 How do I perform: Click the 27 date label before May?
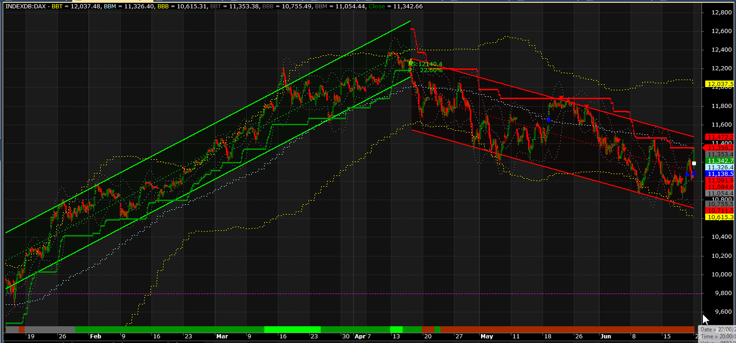[459, 336]
